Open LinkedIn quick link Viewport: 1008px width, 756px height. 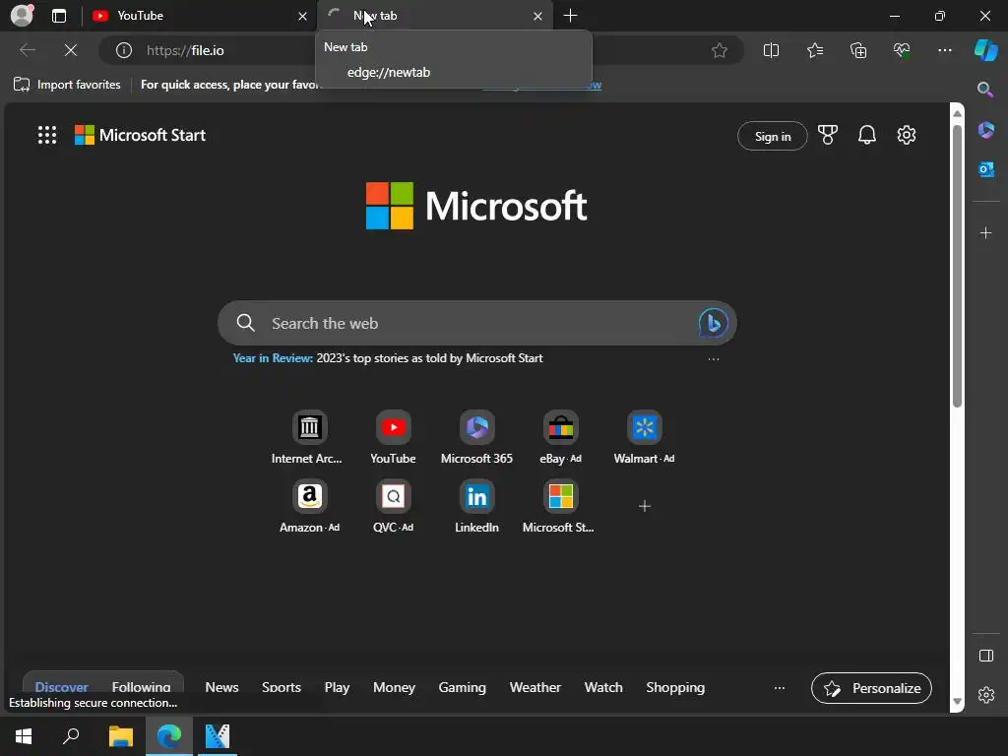[x=476, y=507]
